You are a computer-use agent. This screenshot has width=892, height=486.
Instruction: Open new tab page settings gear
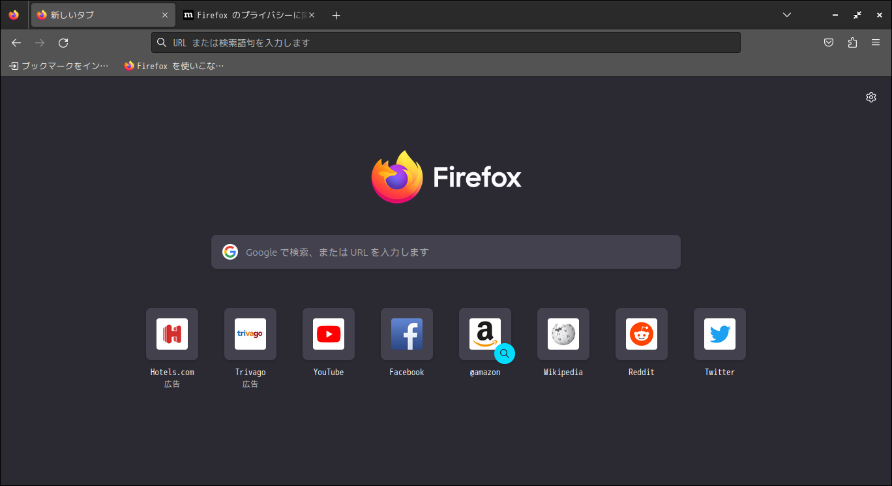click(x=871, y=97)
